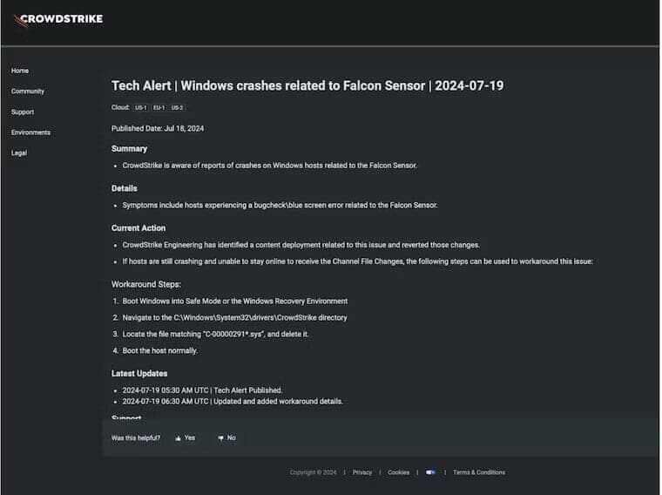Viewport: 662px width, 495px height.
Task: Click the CrowdStrike falcon logo
Action: [x=20, y=20]
